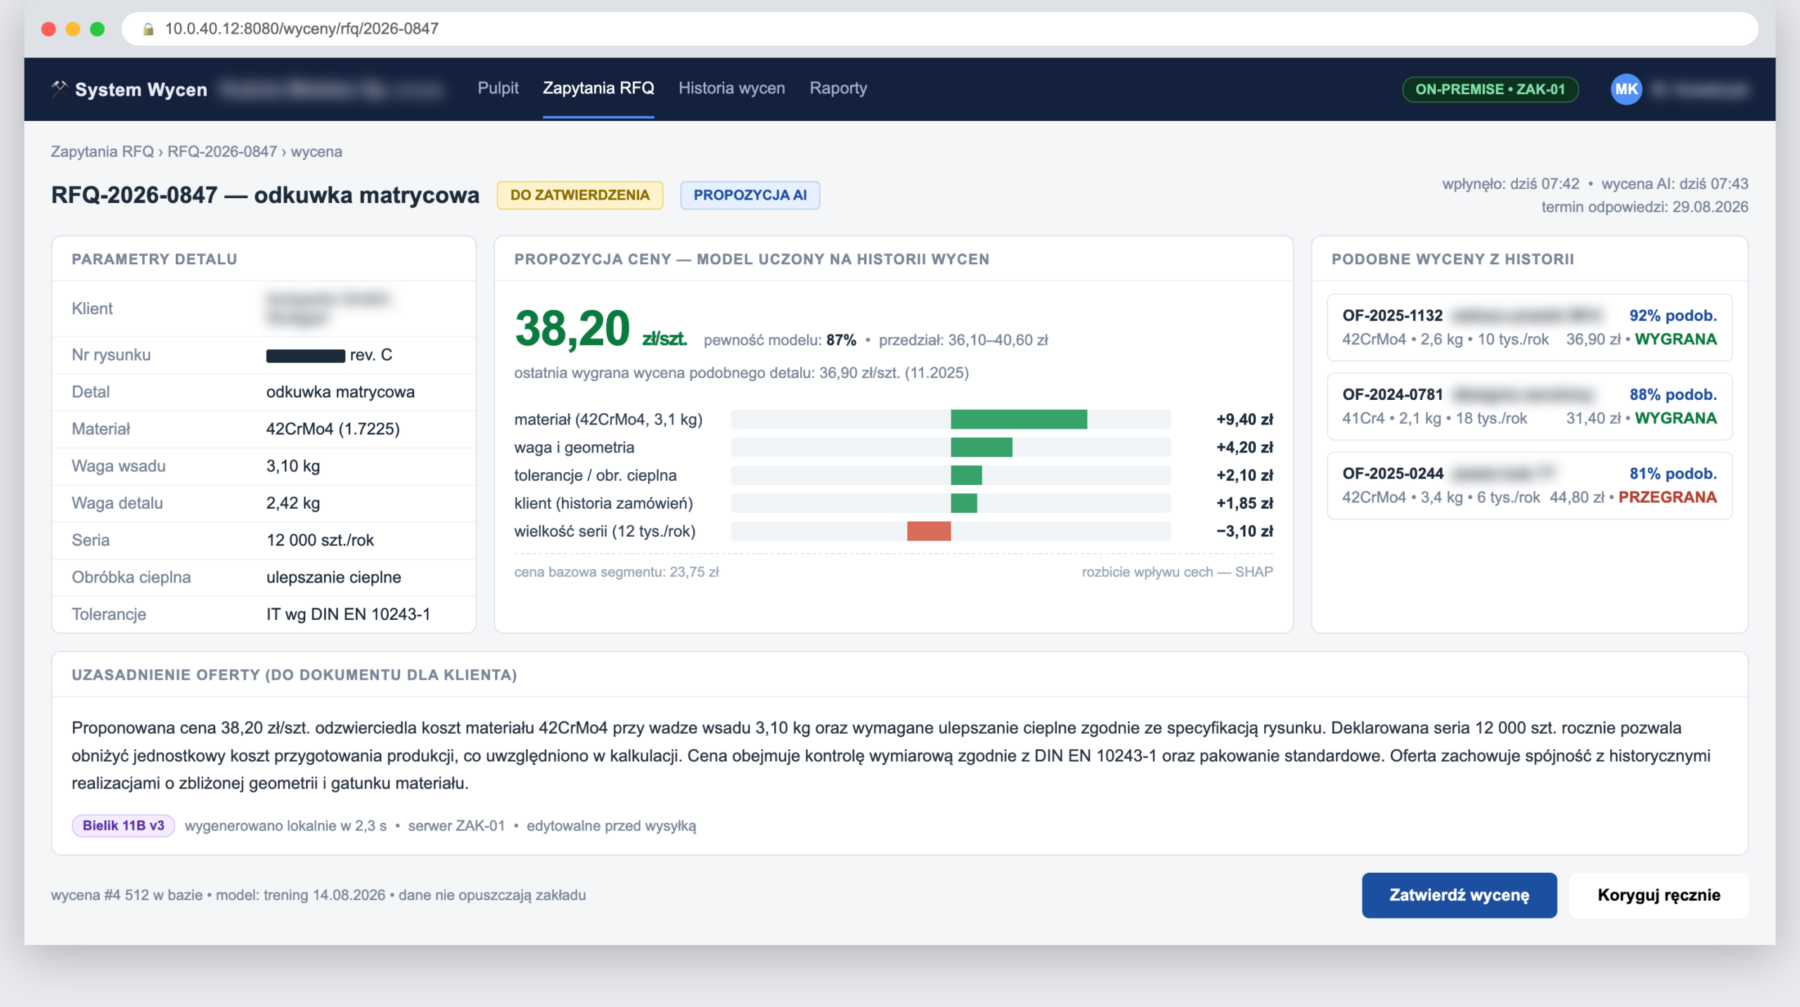Viewport: 1800px width, 1007px height.
Task: Click the Tolerancje value IT wg DIN EN 10243-1
Action: (348, 614)
